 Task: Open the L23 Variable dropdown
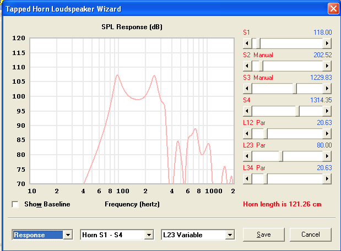230,235
